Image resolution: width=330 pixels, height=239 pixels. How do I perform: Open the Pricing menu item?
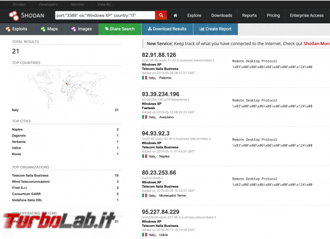pyautogui.click(x=273, y=15)
